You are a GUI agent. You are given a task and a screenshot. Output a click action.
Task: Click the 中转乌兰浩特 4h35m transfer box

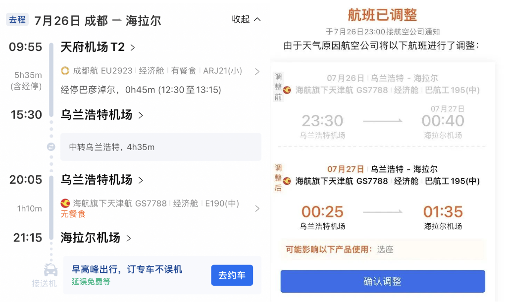pos(160,147)
